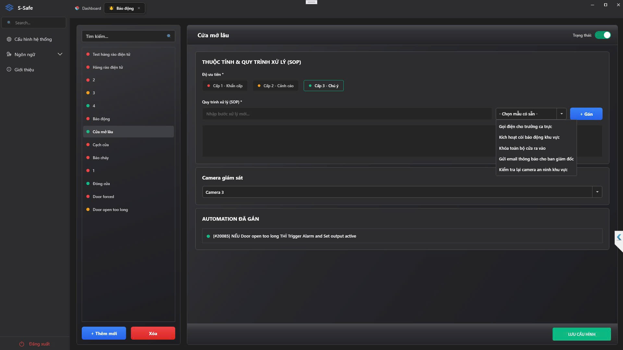Select Hàng rào điện tử in list
This screenshot has width=623, height=350.
[128, 67]
